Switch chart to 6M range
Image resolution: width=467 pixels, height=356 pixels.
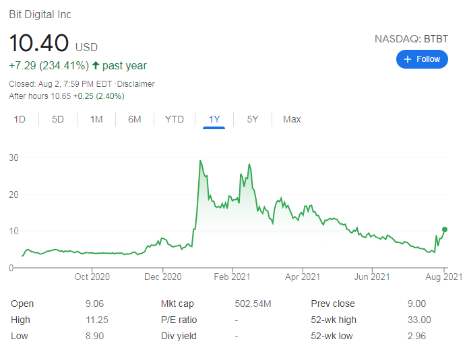(x=135, y=119)
